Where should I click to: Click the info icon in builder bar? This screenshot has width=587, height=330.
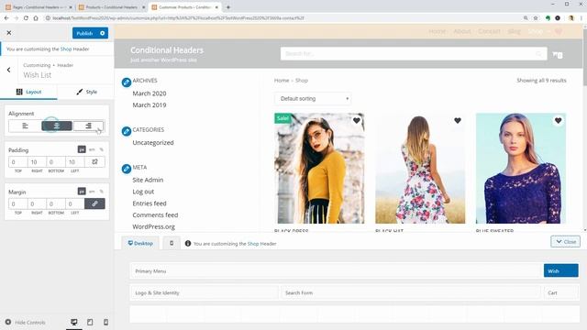click(x=188, y=244)
